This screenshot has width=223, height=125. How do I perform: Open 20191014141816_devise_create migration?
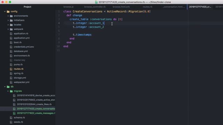coord(36,95)
